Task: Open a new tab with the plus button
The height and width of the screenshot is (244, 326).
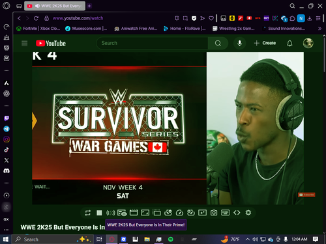Action: pyautogui.click(x=89, y=6)
